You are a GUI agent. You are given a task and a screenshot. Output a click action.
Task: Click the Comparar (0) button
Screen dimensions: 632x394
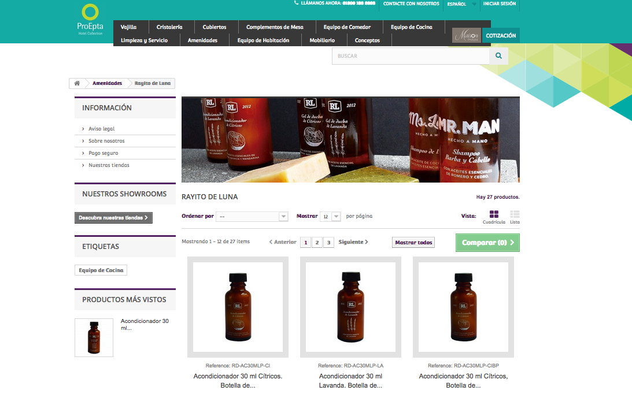pyautogui.click(x=487, y=243)
